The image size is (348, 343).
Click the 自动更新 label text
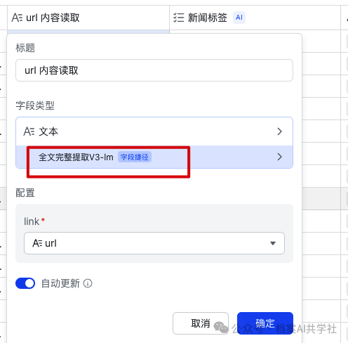coord(60,283)
